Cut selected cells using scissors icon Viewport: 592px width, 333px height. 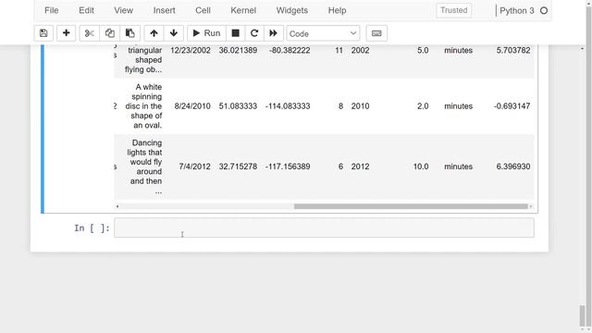point(90,33)
